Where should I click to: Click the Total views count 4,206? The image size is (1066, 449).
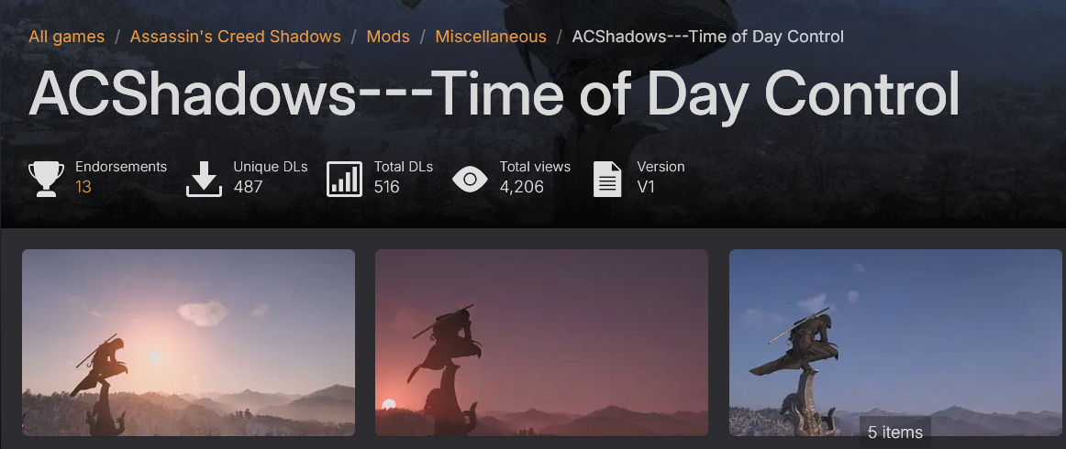(x=521, y=187)
